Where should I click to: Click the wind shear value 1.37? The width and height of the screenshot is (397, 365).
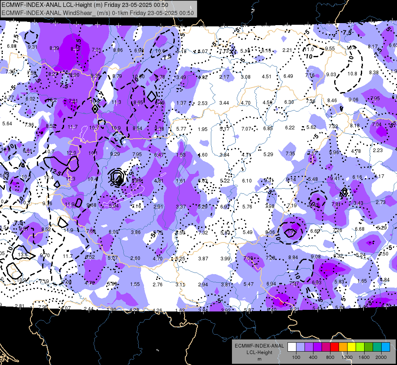coord(181,103)
